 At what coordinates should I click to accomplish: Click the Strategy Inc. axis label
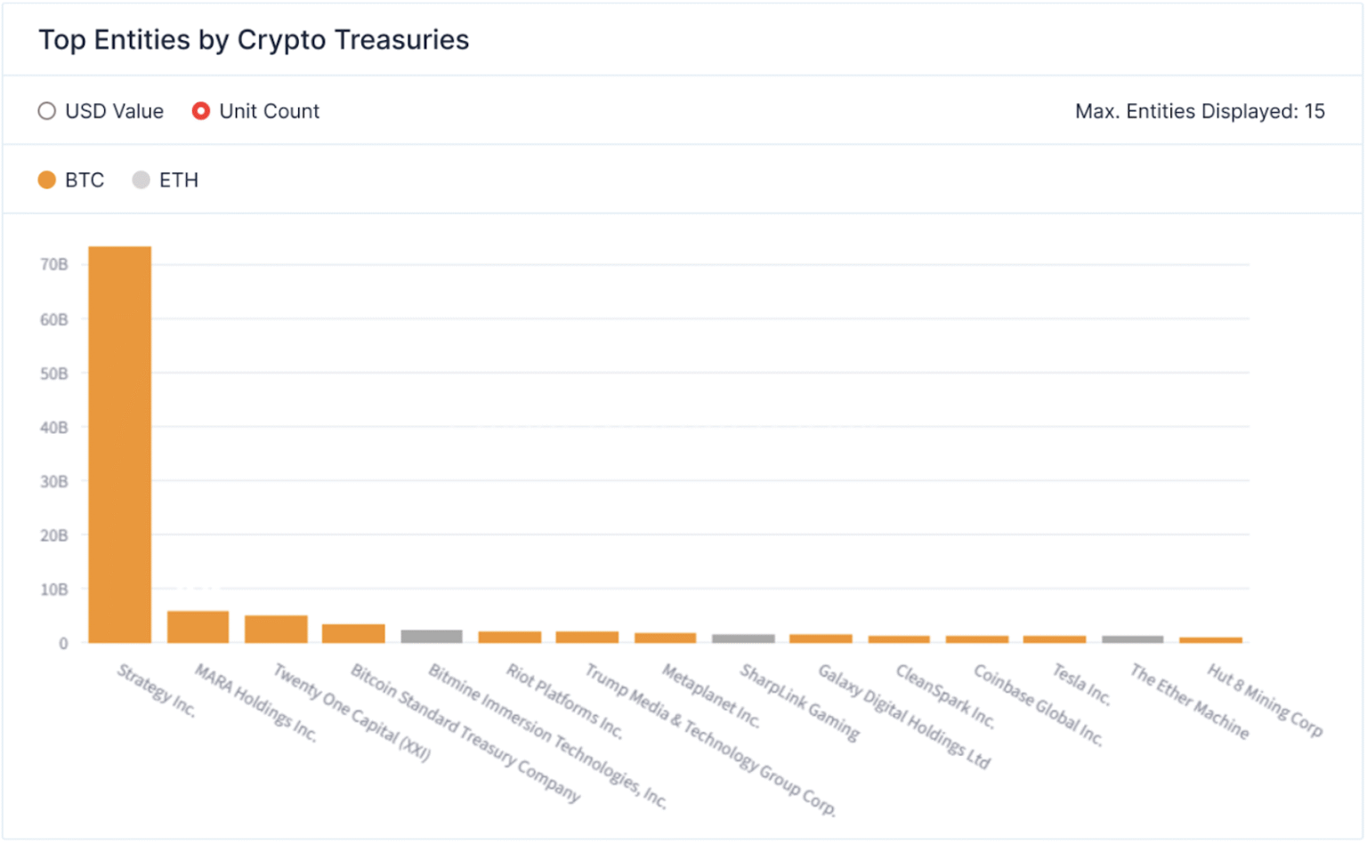[x=157, y=690]
